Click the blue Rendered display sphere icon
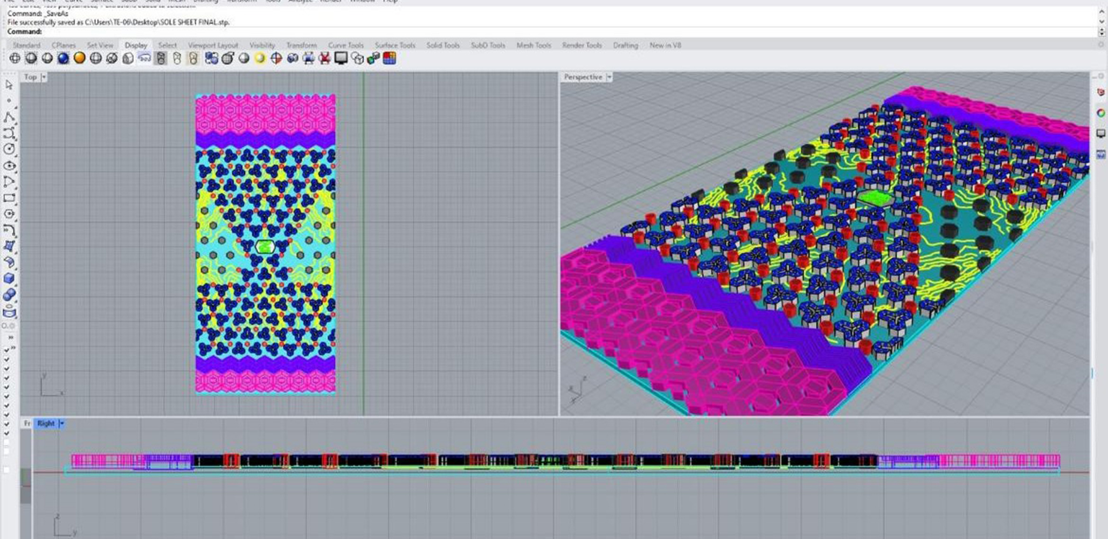The width and height of the screenshot is (1108, 539). coord(64,58)
